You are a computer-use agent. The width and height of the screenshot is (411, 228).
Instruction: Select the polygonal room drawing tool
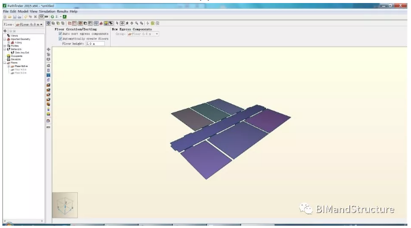pos(48,65)
